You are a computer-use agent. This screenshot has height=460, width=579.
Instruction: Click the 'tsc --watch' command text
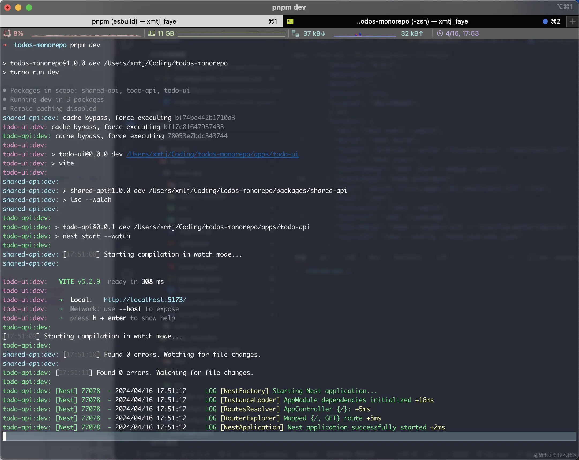[91, 200]
